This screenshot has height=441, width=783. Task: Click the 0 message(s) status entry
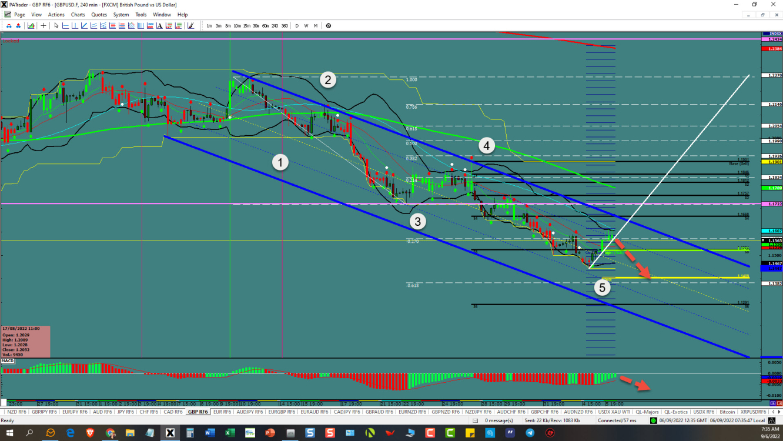498,420
